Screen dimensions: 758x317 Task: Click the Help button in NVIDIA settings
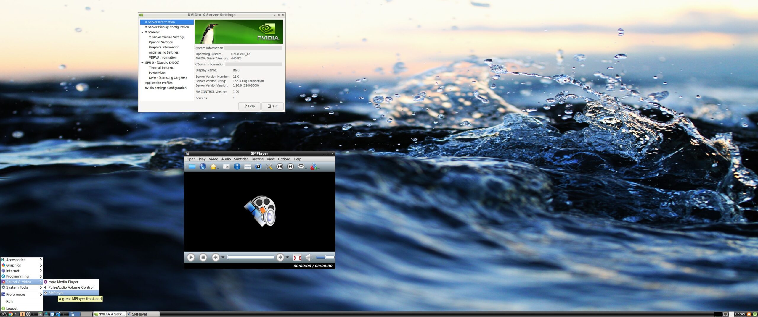coord(249,106)
